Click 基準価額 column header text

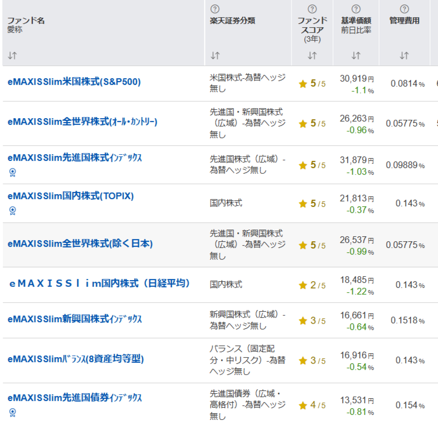click(356, 21)
